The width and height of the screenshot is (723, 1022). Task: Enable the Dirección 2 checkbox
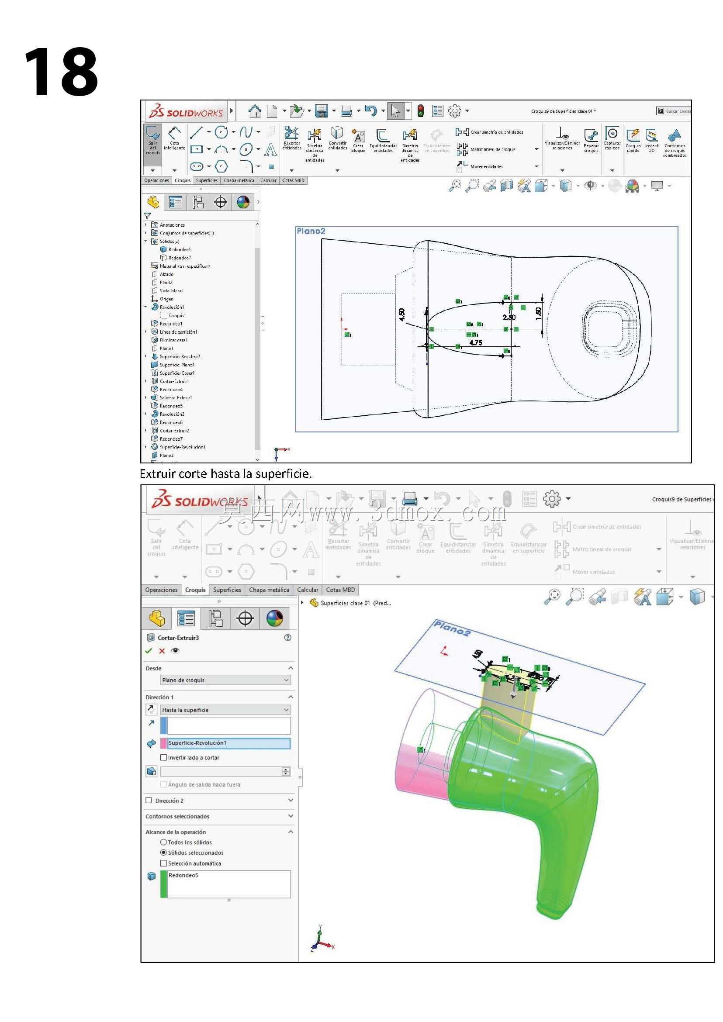coord(149,800)
